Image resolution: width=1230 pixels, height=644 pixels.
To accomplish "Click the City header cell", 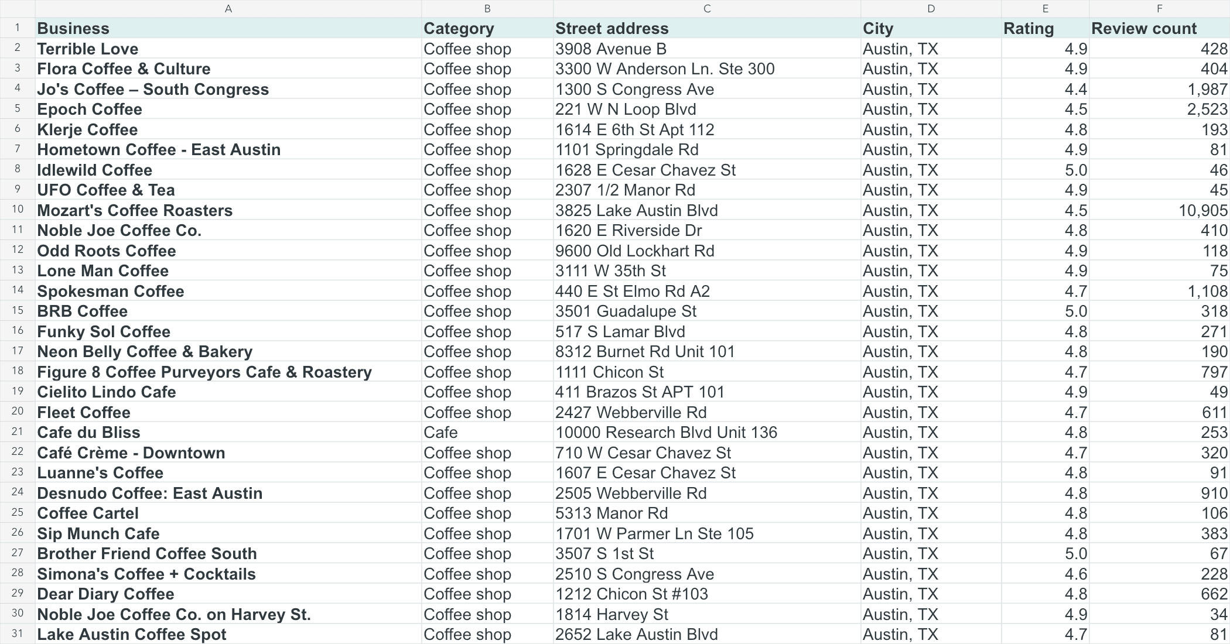I will [x=931, y=28].
